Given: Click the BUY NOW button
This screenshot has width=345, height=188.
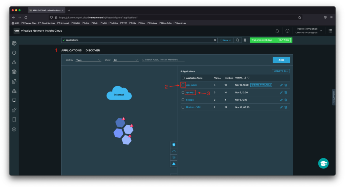Looking at the screenshot, I should click(284, 40).
